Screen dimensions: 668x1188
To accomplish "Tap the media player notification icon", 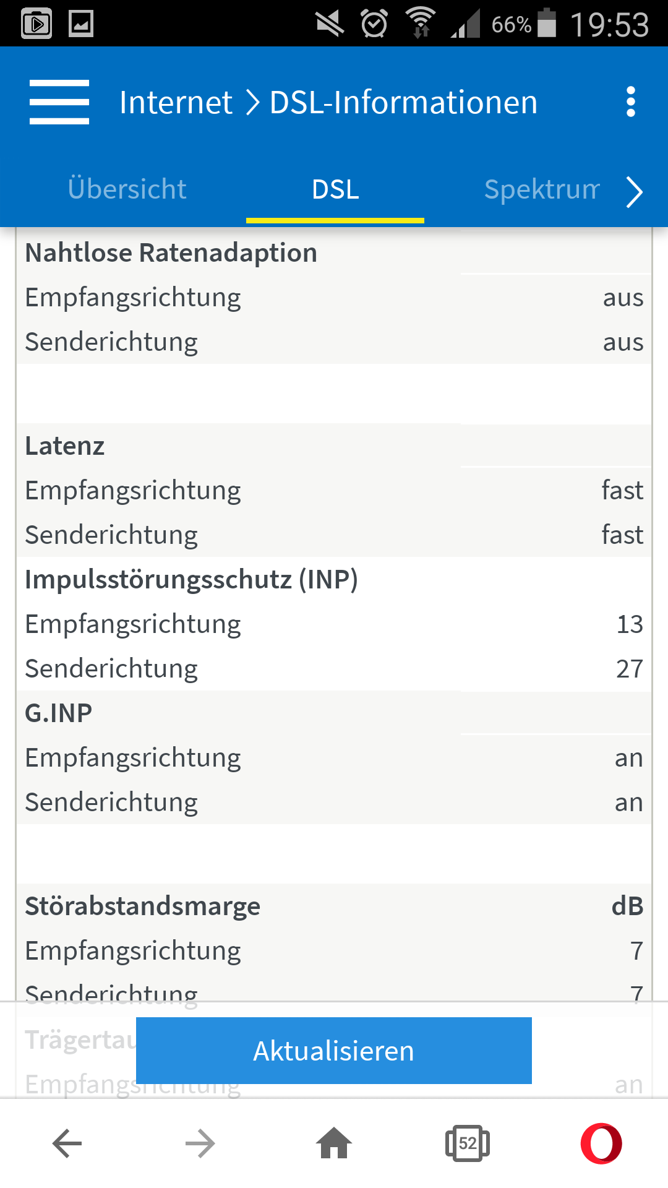I will pyautogui.click(x=36, y=24).
